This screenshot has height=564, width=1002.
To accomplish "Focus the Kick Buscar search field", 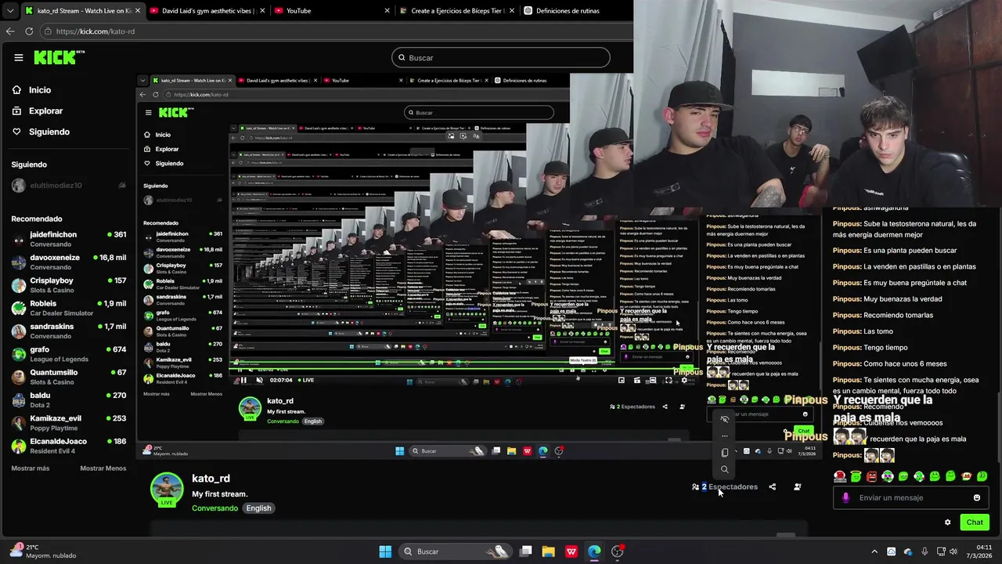I will (x=501, y=57).
